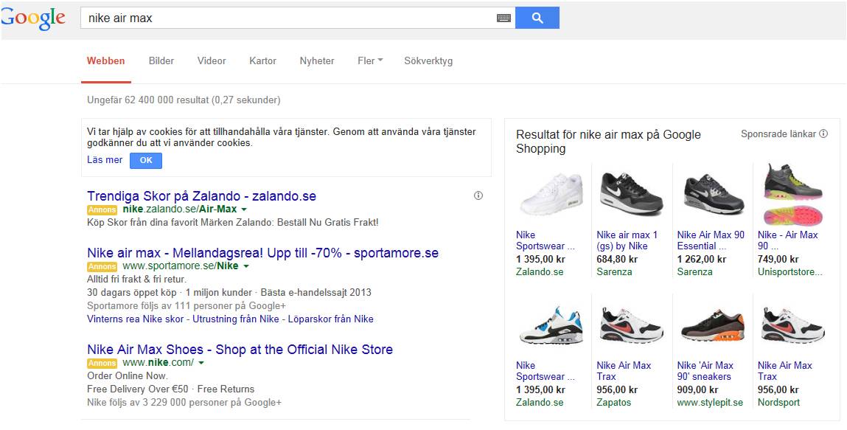Click seller name Unisportstore...
847x430 pixels.
coord(790,271)
